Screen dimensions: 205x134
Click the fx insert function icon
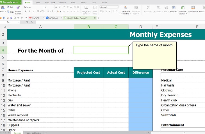[x=32, y=22]
